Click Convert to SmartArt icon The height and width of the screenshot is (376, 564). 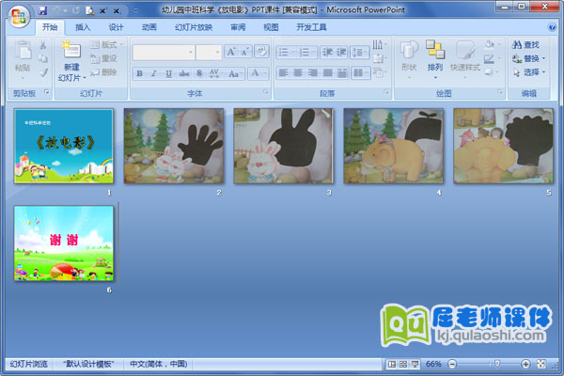click(380, 72)
